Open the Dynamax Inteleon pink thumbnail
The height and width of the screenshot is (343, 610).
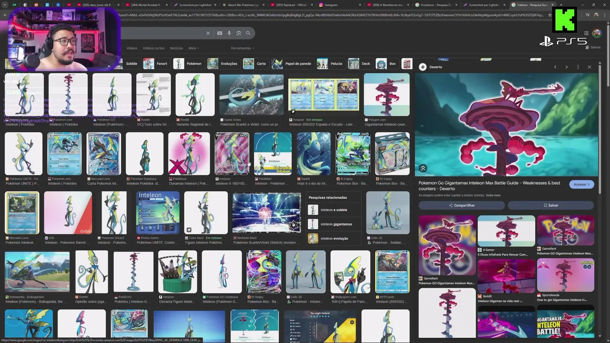189,154
